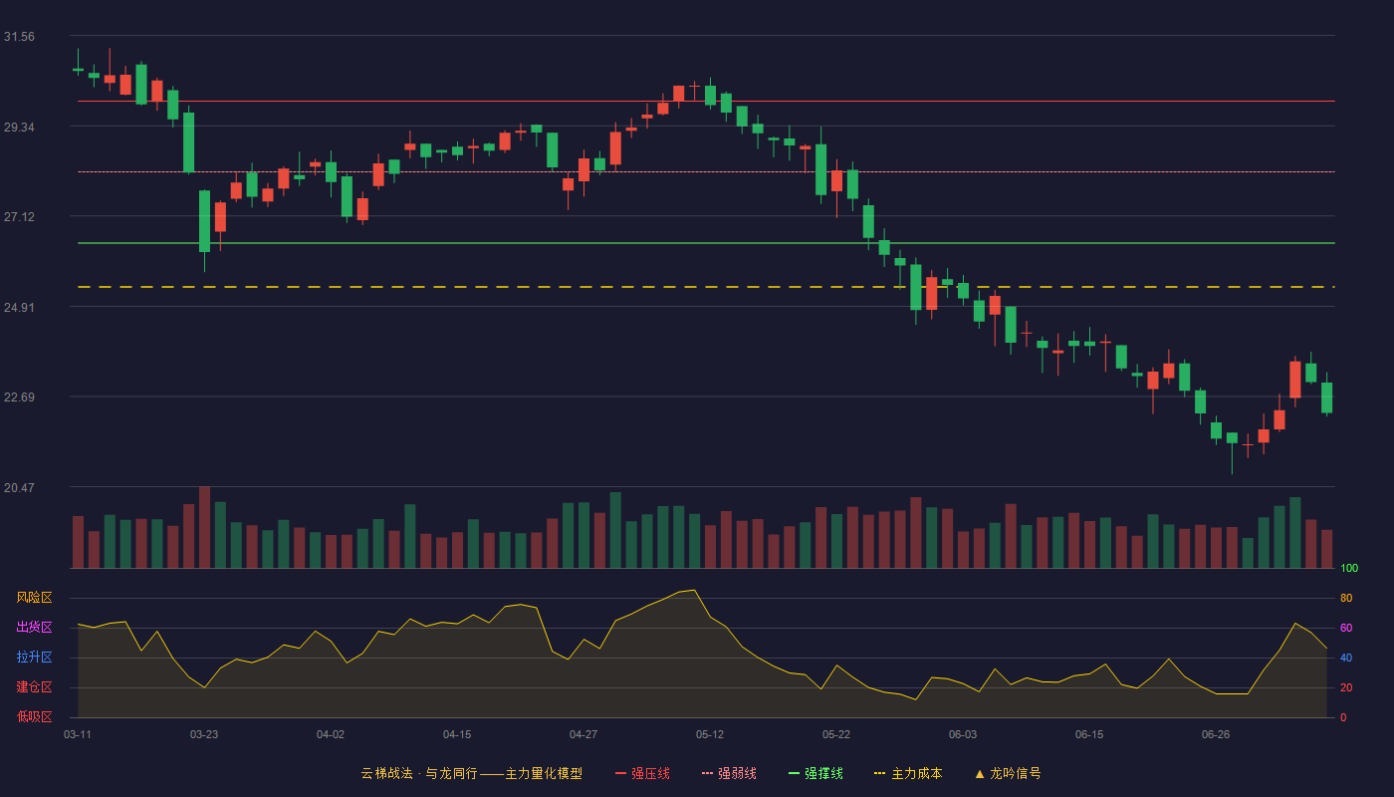Screen dimensions: 1394x797
Task: Click the indicator peak near 05-12
Action: point(695,590)
